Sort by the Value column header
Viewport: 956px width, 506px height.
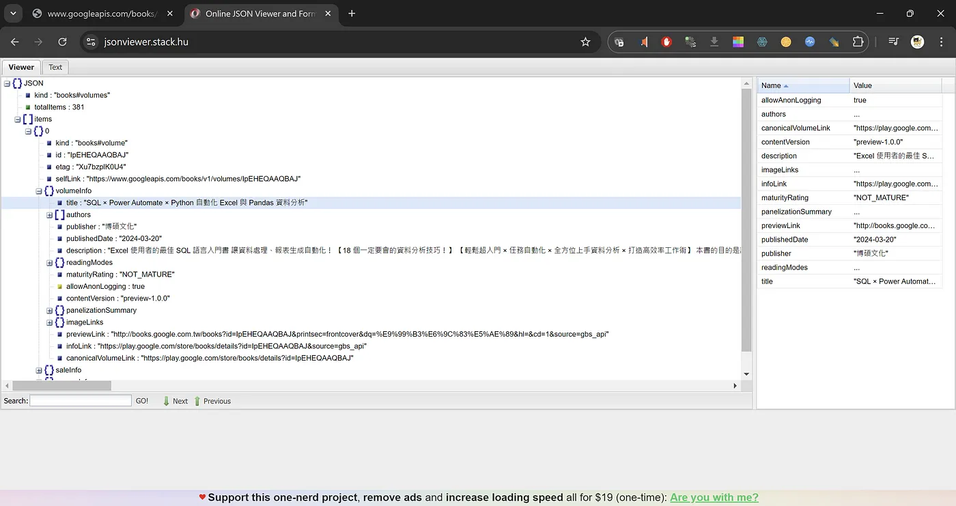click(x=896, y=85)
